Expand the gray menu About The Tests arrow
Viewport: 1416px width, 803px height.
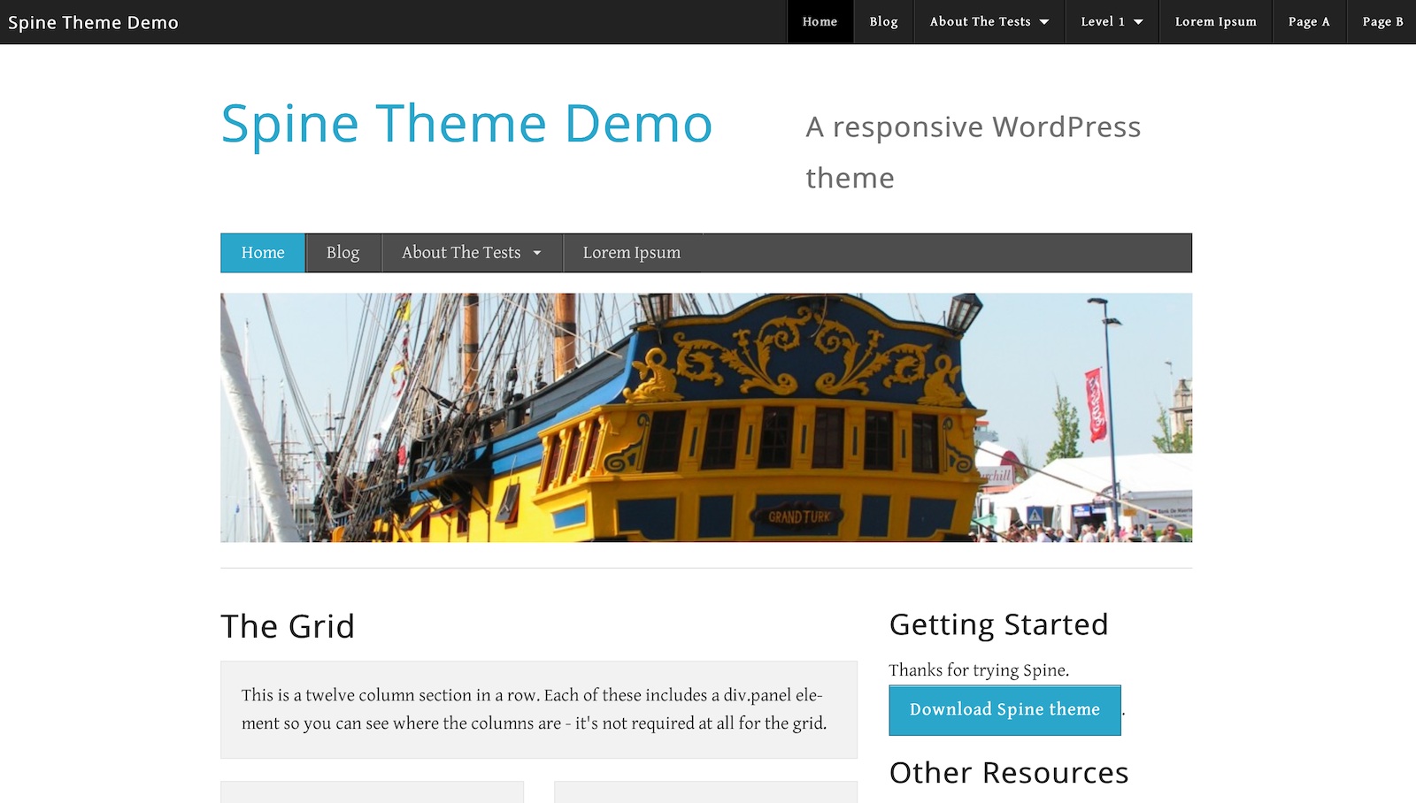pos(537,253)
